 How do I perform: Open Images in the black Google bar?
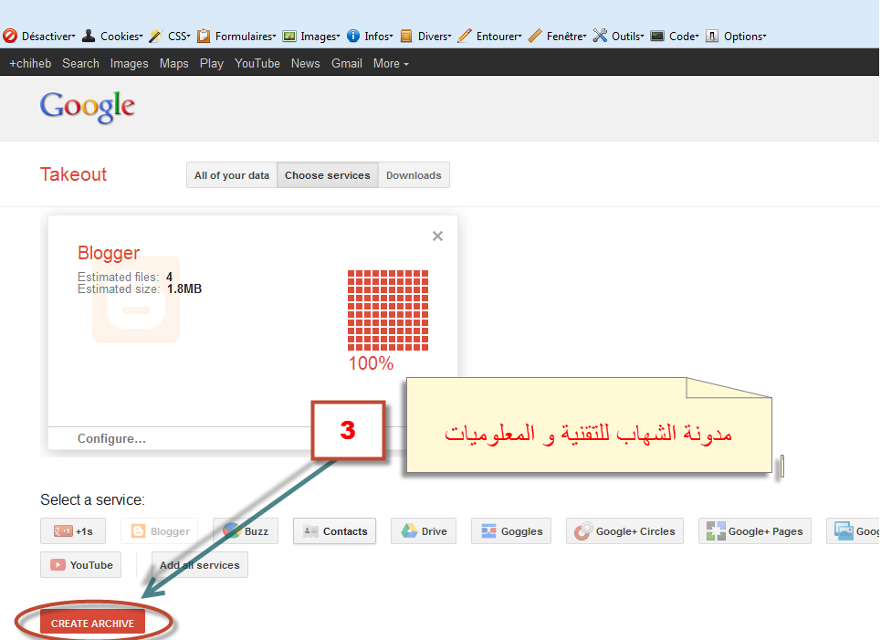click(x=130, y=64)
